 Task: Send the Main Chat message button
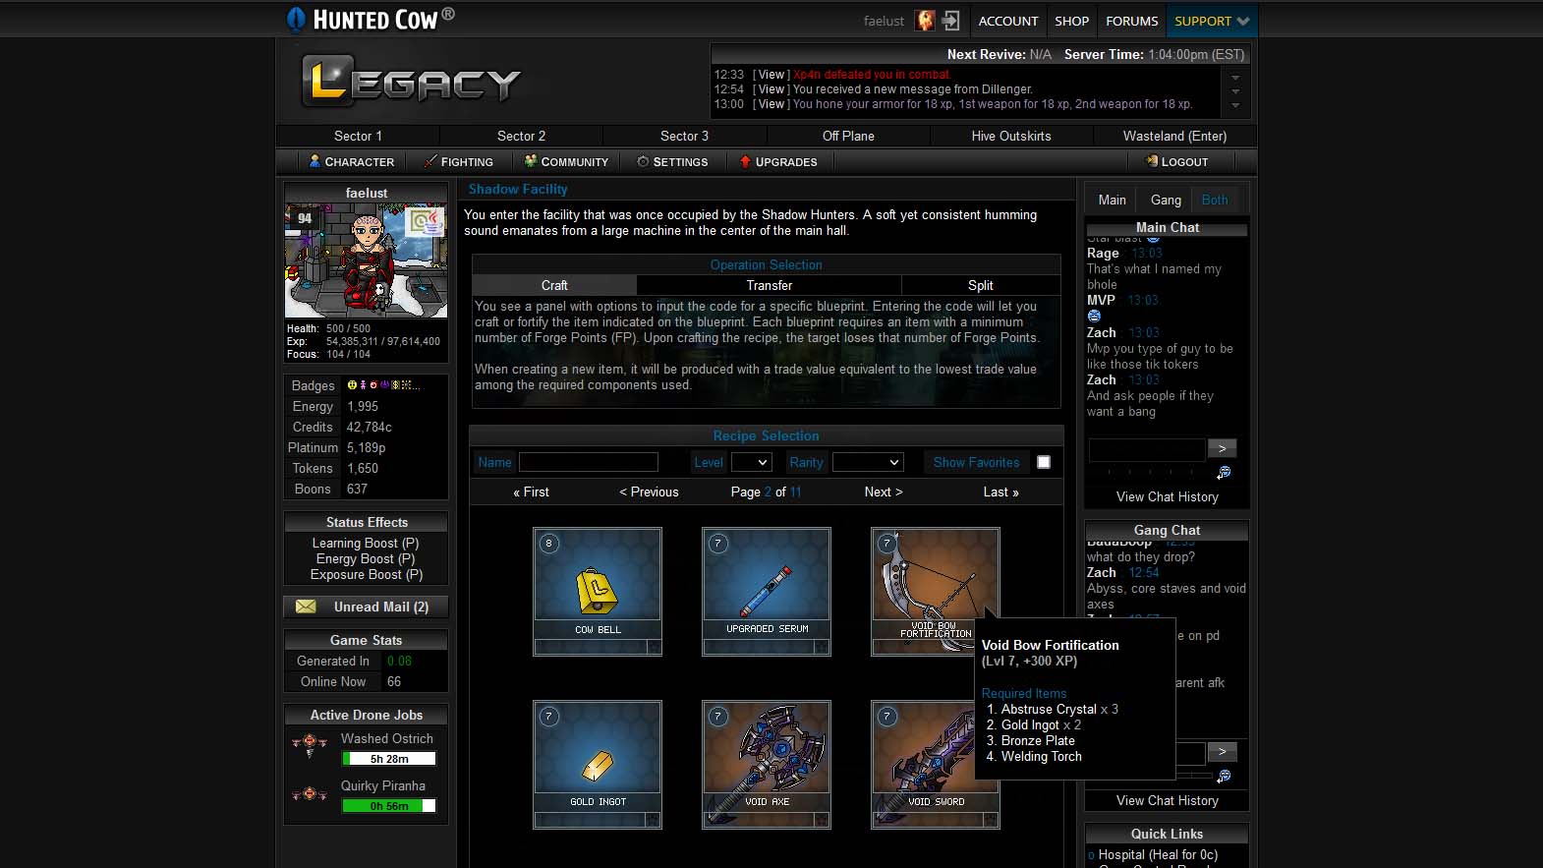(x=1222, y=448)
